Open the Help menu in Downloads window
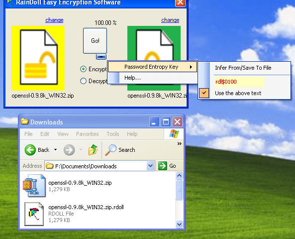This screenshot has height=239, width=295. pos(132,134)
